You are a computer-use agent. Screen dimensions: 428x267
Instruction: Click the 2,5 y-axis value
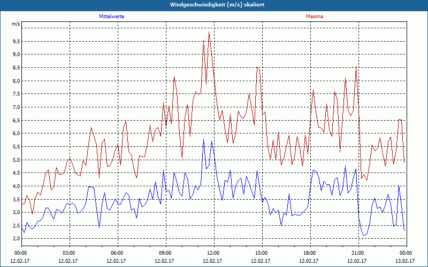coord(16,225)
